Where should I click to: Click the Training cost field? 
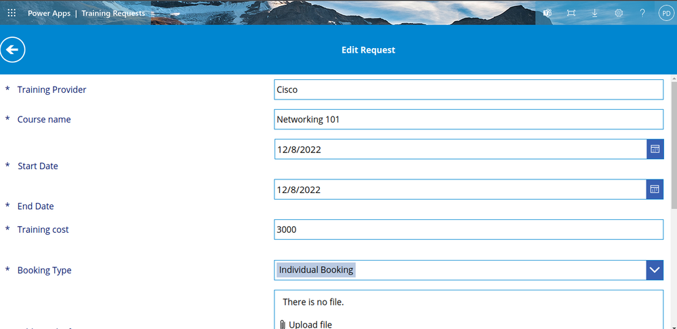tap(468, 229)
